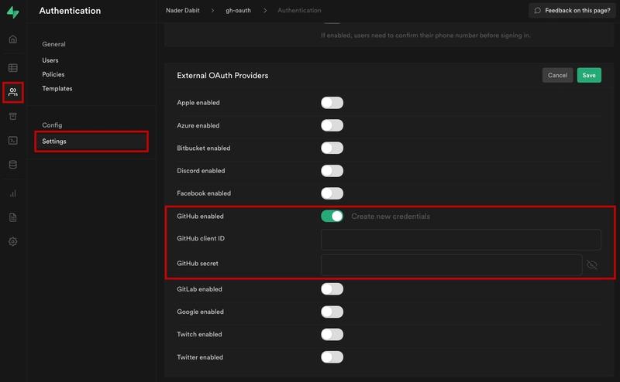Toggle Twitch enabled switch
The width and height of the screenshot is (620, 382).
(332, 334)
